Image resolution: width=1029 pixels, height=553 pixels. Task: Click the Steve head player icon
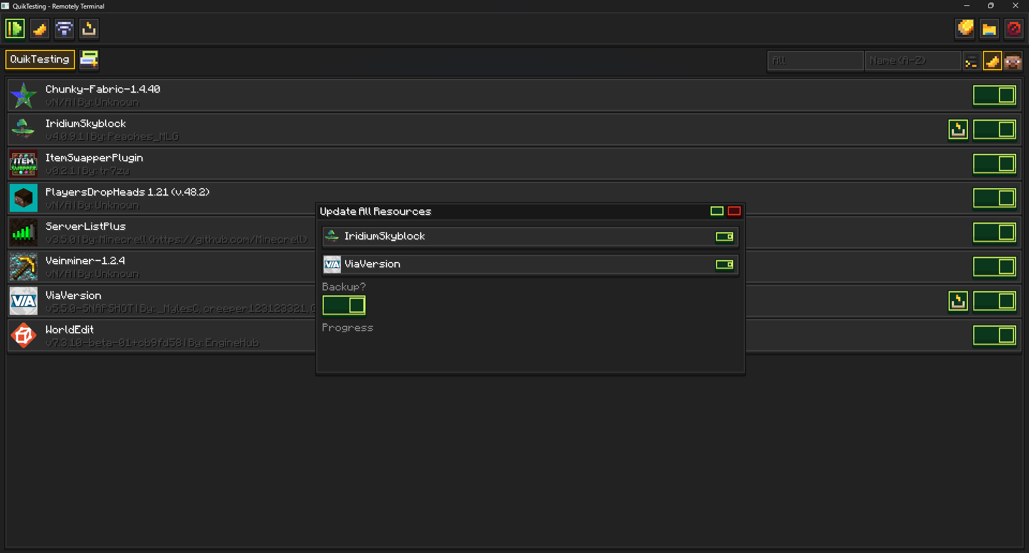click(1013, 61)
